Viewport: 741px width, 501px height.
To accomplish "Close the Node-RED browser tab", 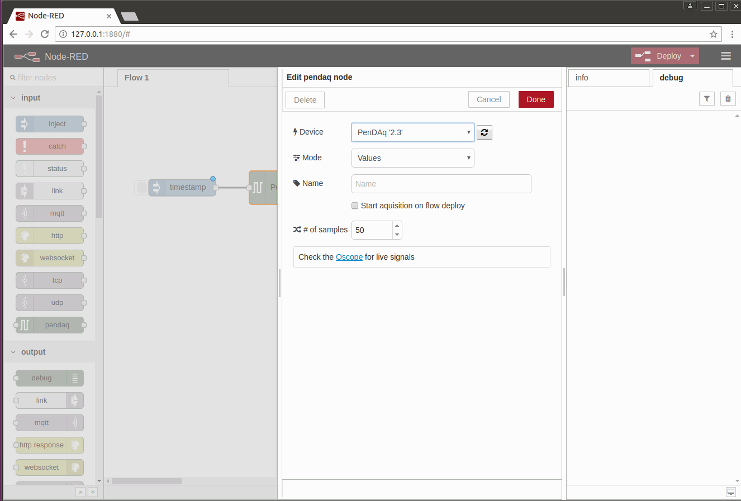I will pyautogui.click(x=109, y=16).
